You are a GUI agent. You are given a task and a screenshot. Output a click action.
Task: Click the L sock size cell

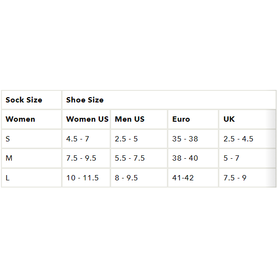point(31,177)
